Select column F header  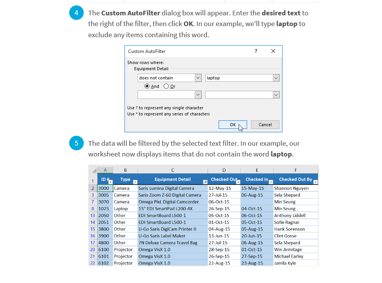point(296,170)
